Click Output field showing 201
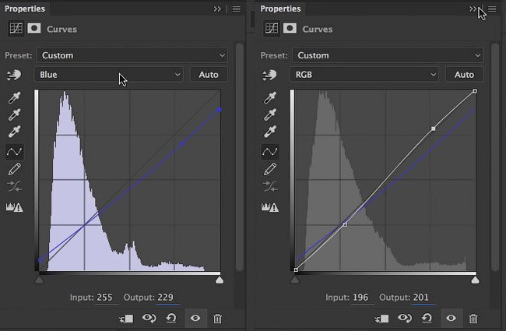506x331 pixels. [421, 298]
